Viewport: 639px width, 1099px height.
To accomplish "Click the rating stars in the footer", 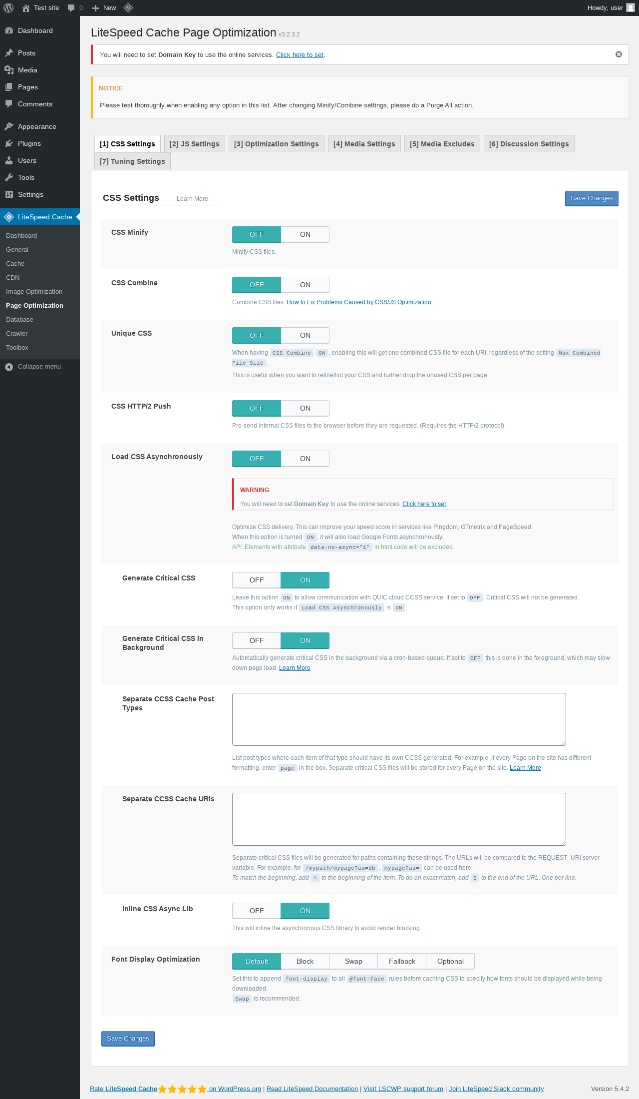I will [182, 1089].
